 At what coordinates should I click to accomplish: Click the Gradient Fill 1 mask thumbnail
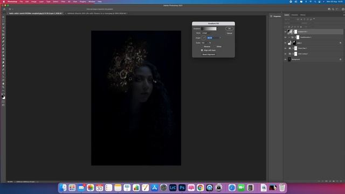click(296, 32)
